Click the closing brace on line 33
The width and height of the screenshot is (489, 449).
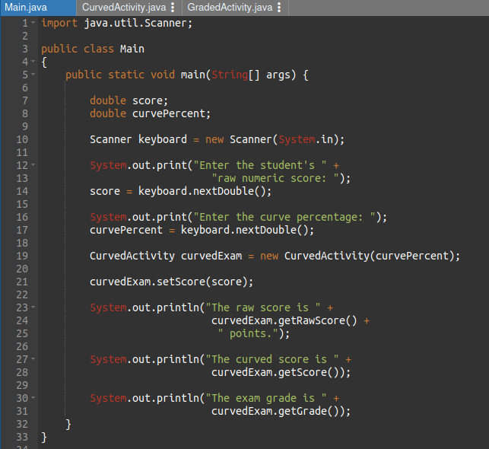44,437
